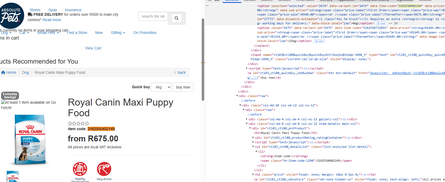445x182 pixels.
Task: Click ellipsis in gallery-col div node
Action: (x=344, y=119)
